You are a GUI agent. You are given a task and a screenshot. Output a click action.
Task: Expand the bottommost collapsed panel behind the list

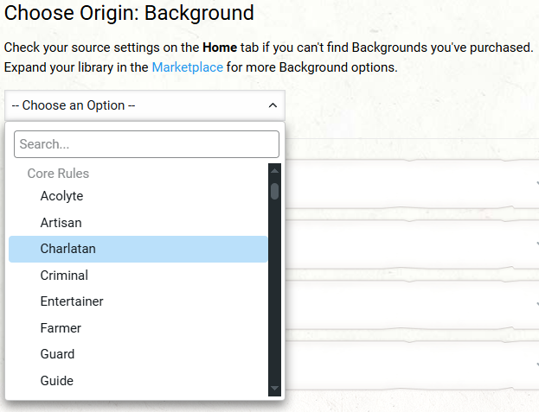[x=536, y=358]
